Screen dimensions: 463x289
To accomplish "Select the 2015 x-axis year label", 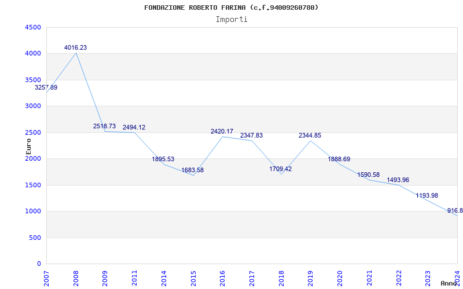I will coord(193,279).
